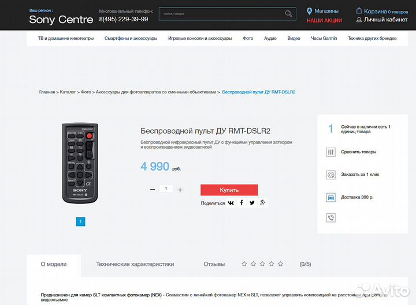Click Заказать за 1 клик link
The width and height of the screenshot is (416, 305).
click(360, 175)
